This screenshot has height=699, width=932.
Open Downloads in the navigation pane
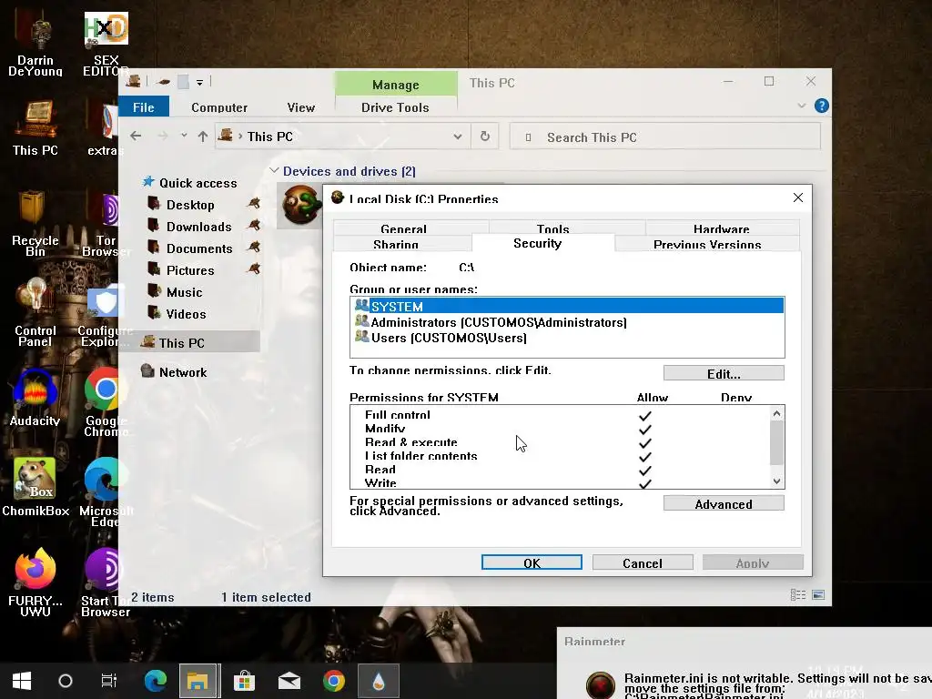pyautogui.click(x=198, y=227)
